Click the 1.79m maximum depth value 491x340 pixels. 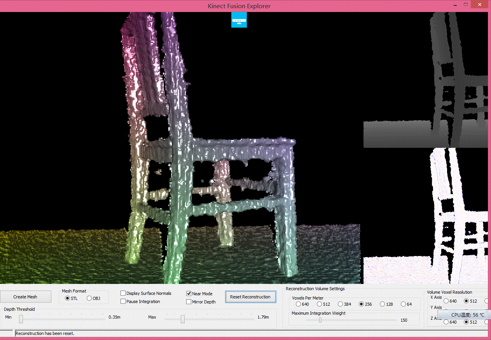click(x=263, y=317)
